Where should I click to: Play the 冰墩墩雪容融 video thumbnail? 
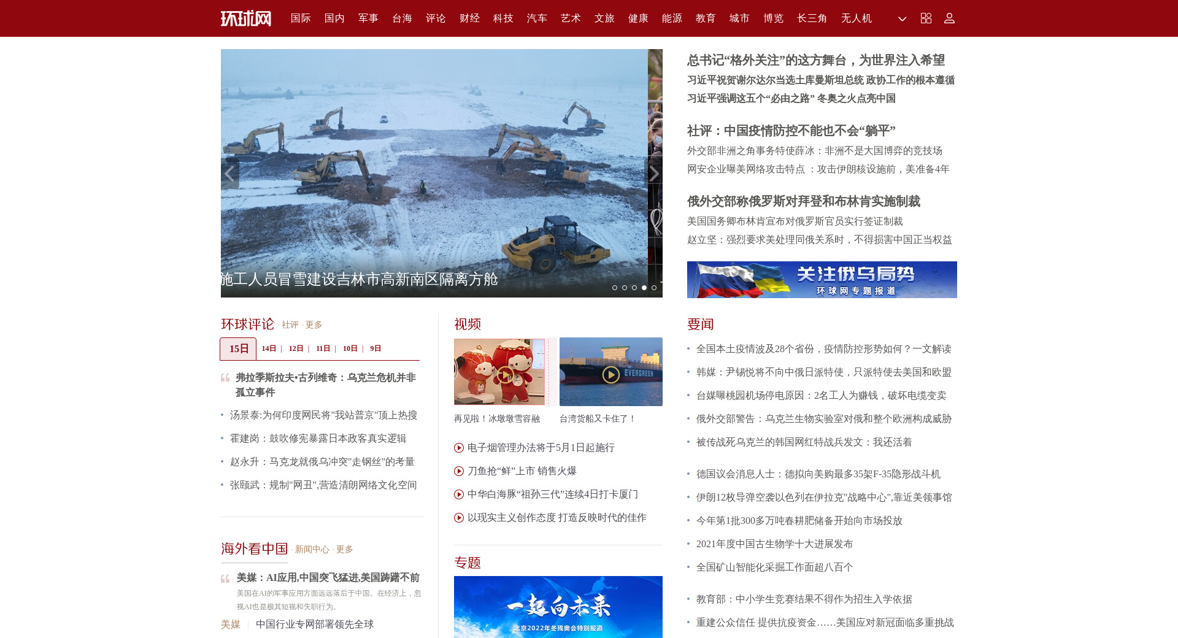506,372
